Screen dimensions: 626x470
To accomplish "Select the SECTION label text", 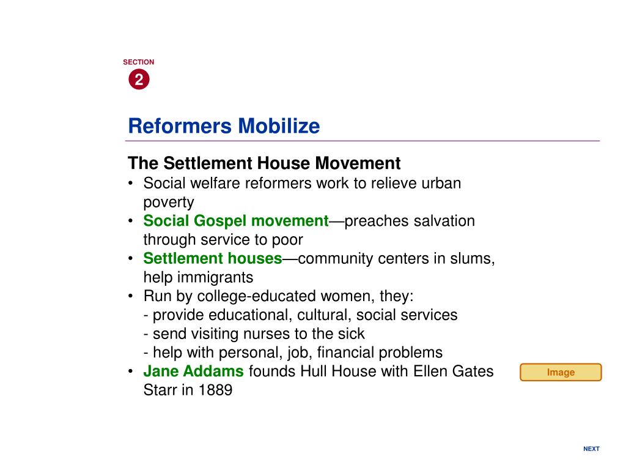I will (139, 62).
